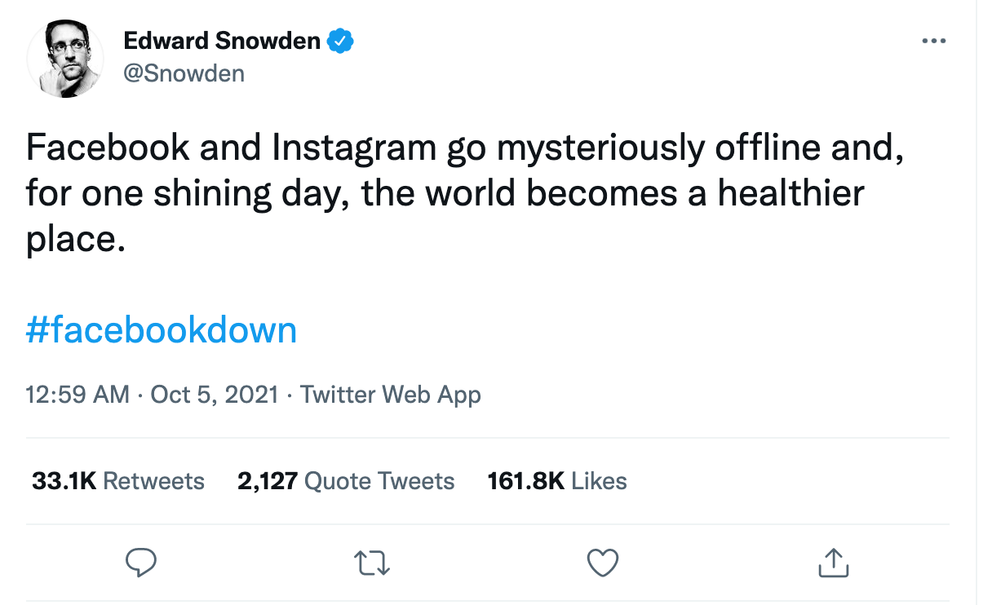Image resolution: width=992 pixels, height=605 pixels.
Task: Click the 12:59 AM timestamp
Action: [x=77, y=395]
